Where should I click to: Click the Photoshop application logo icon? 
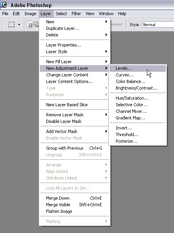click(4, 5)
